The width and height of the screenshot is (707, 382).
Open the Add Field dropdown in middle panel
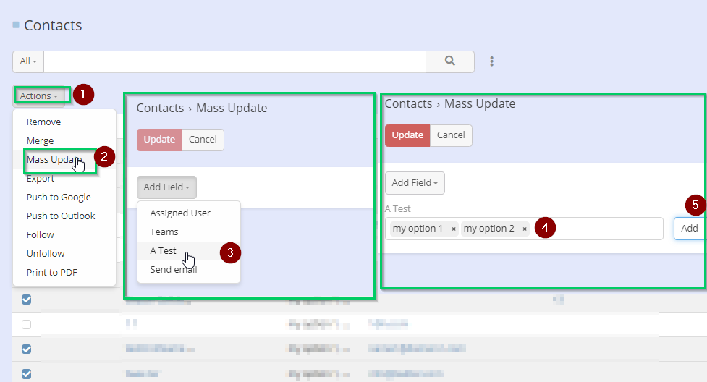166,187
